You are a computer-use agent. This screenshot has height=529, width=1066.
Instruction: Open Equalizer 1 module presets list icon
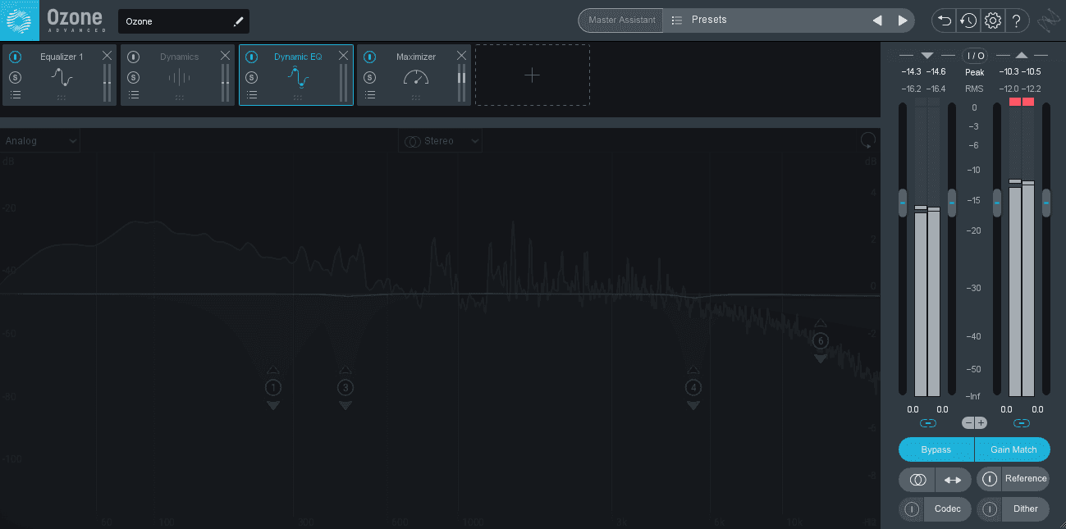(16, 95)
